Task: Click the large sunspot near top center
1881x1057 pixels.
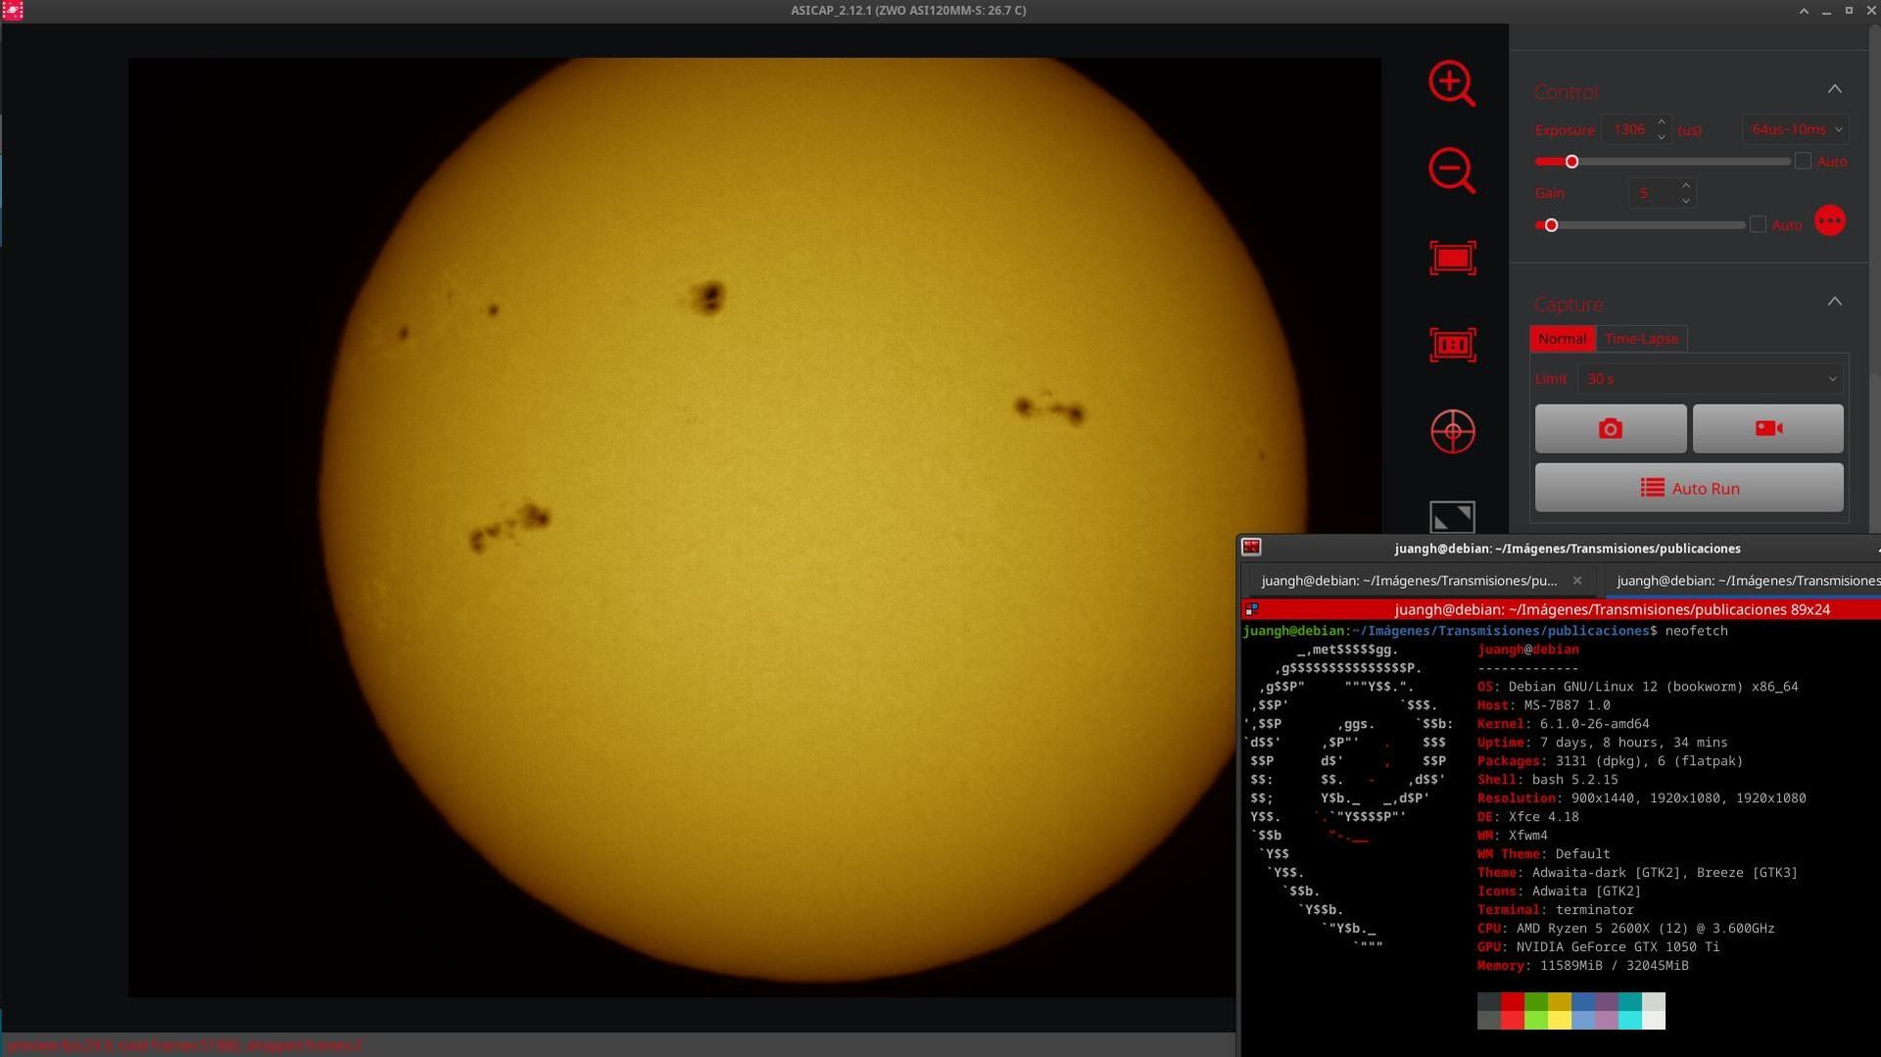Action: tap(708, 296)
